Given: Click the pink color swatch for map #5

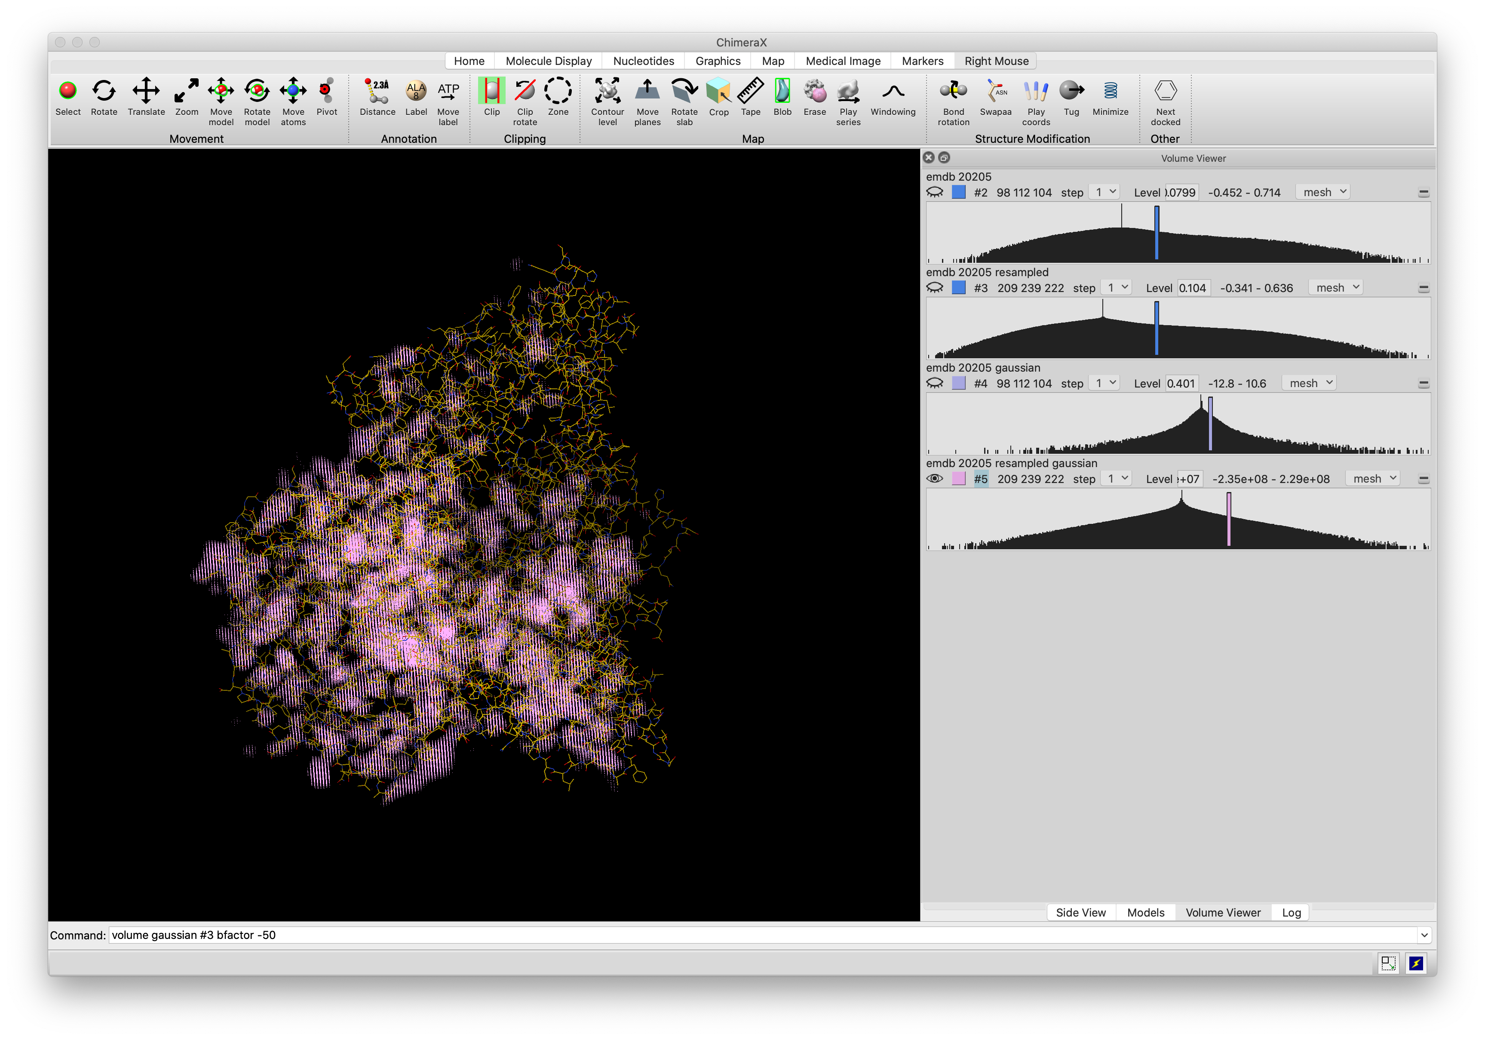Looking at the screenshot, I should 958,479.
